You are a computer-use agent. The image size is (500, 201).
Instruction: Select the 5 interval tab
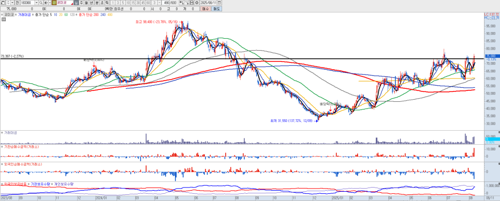pyautogui.click(x=123, y=3)
